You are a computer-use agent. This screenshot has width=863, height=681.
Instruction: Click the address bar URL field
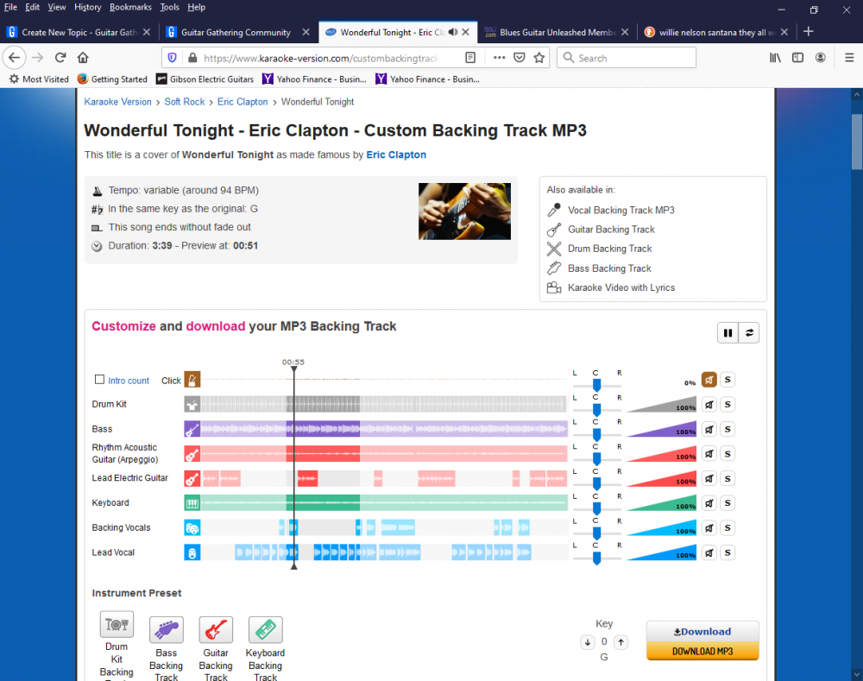[321, 58]
